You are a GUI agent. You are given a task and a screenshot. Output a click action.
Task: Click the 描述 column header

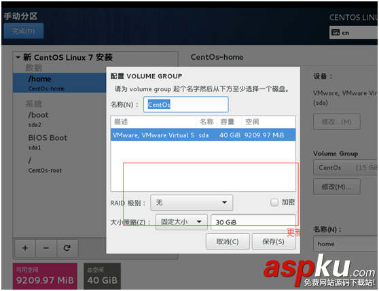(x=154, y=122)
